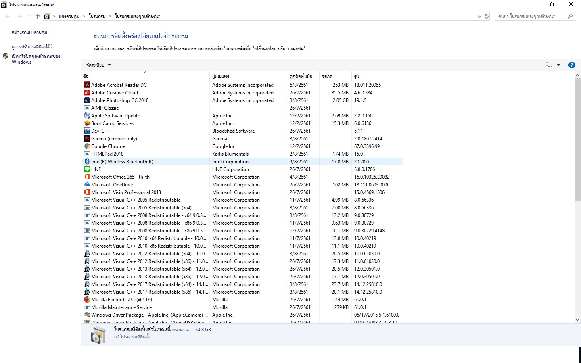The height and width of the screenshot is (363, 581).
Task: Click version 5.8.0.1706 cell
Action: [364, 169]
